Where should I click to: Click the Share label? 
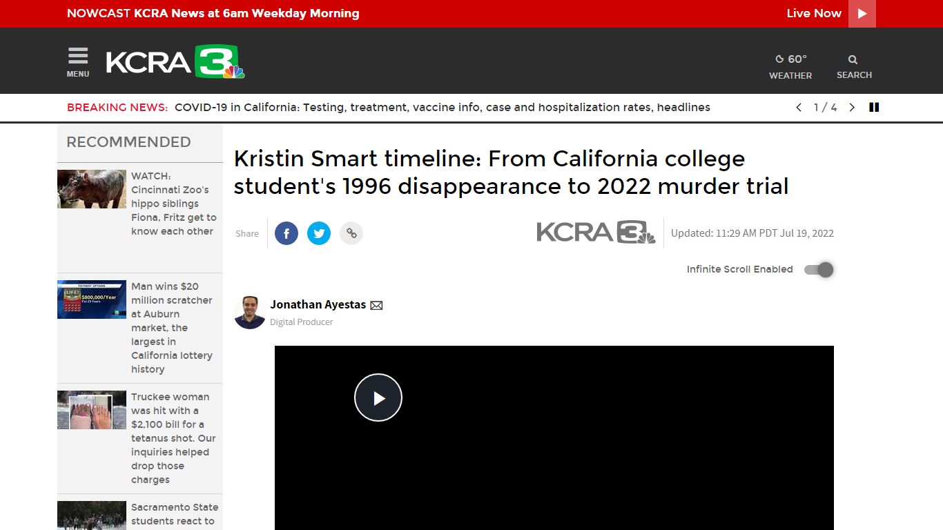pos(247,234)
